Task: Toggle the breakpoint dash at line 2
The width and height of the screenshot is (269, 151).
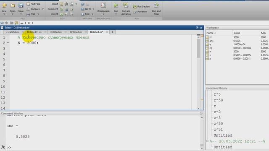Action: [x=8, y=43]
